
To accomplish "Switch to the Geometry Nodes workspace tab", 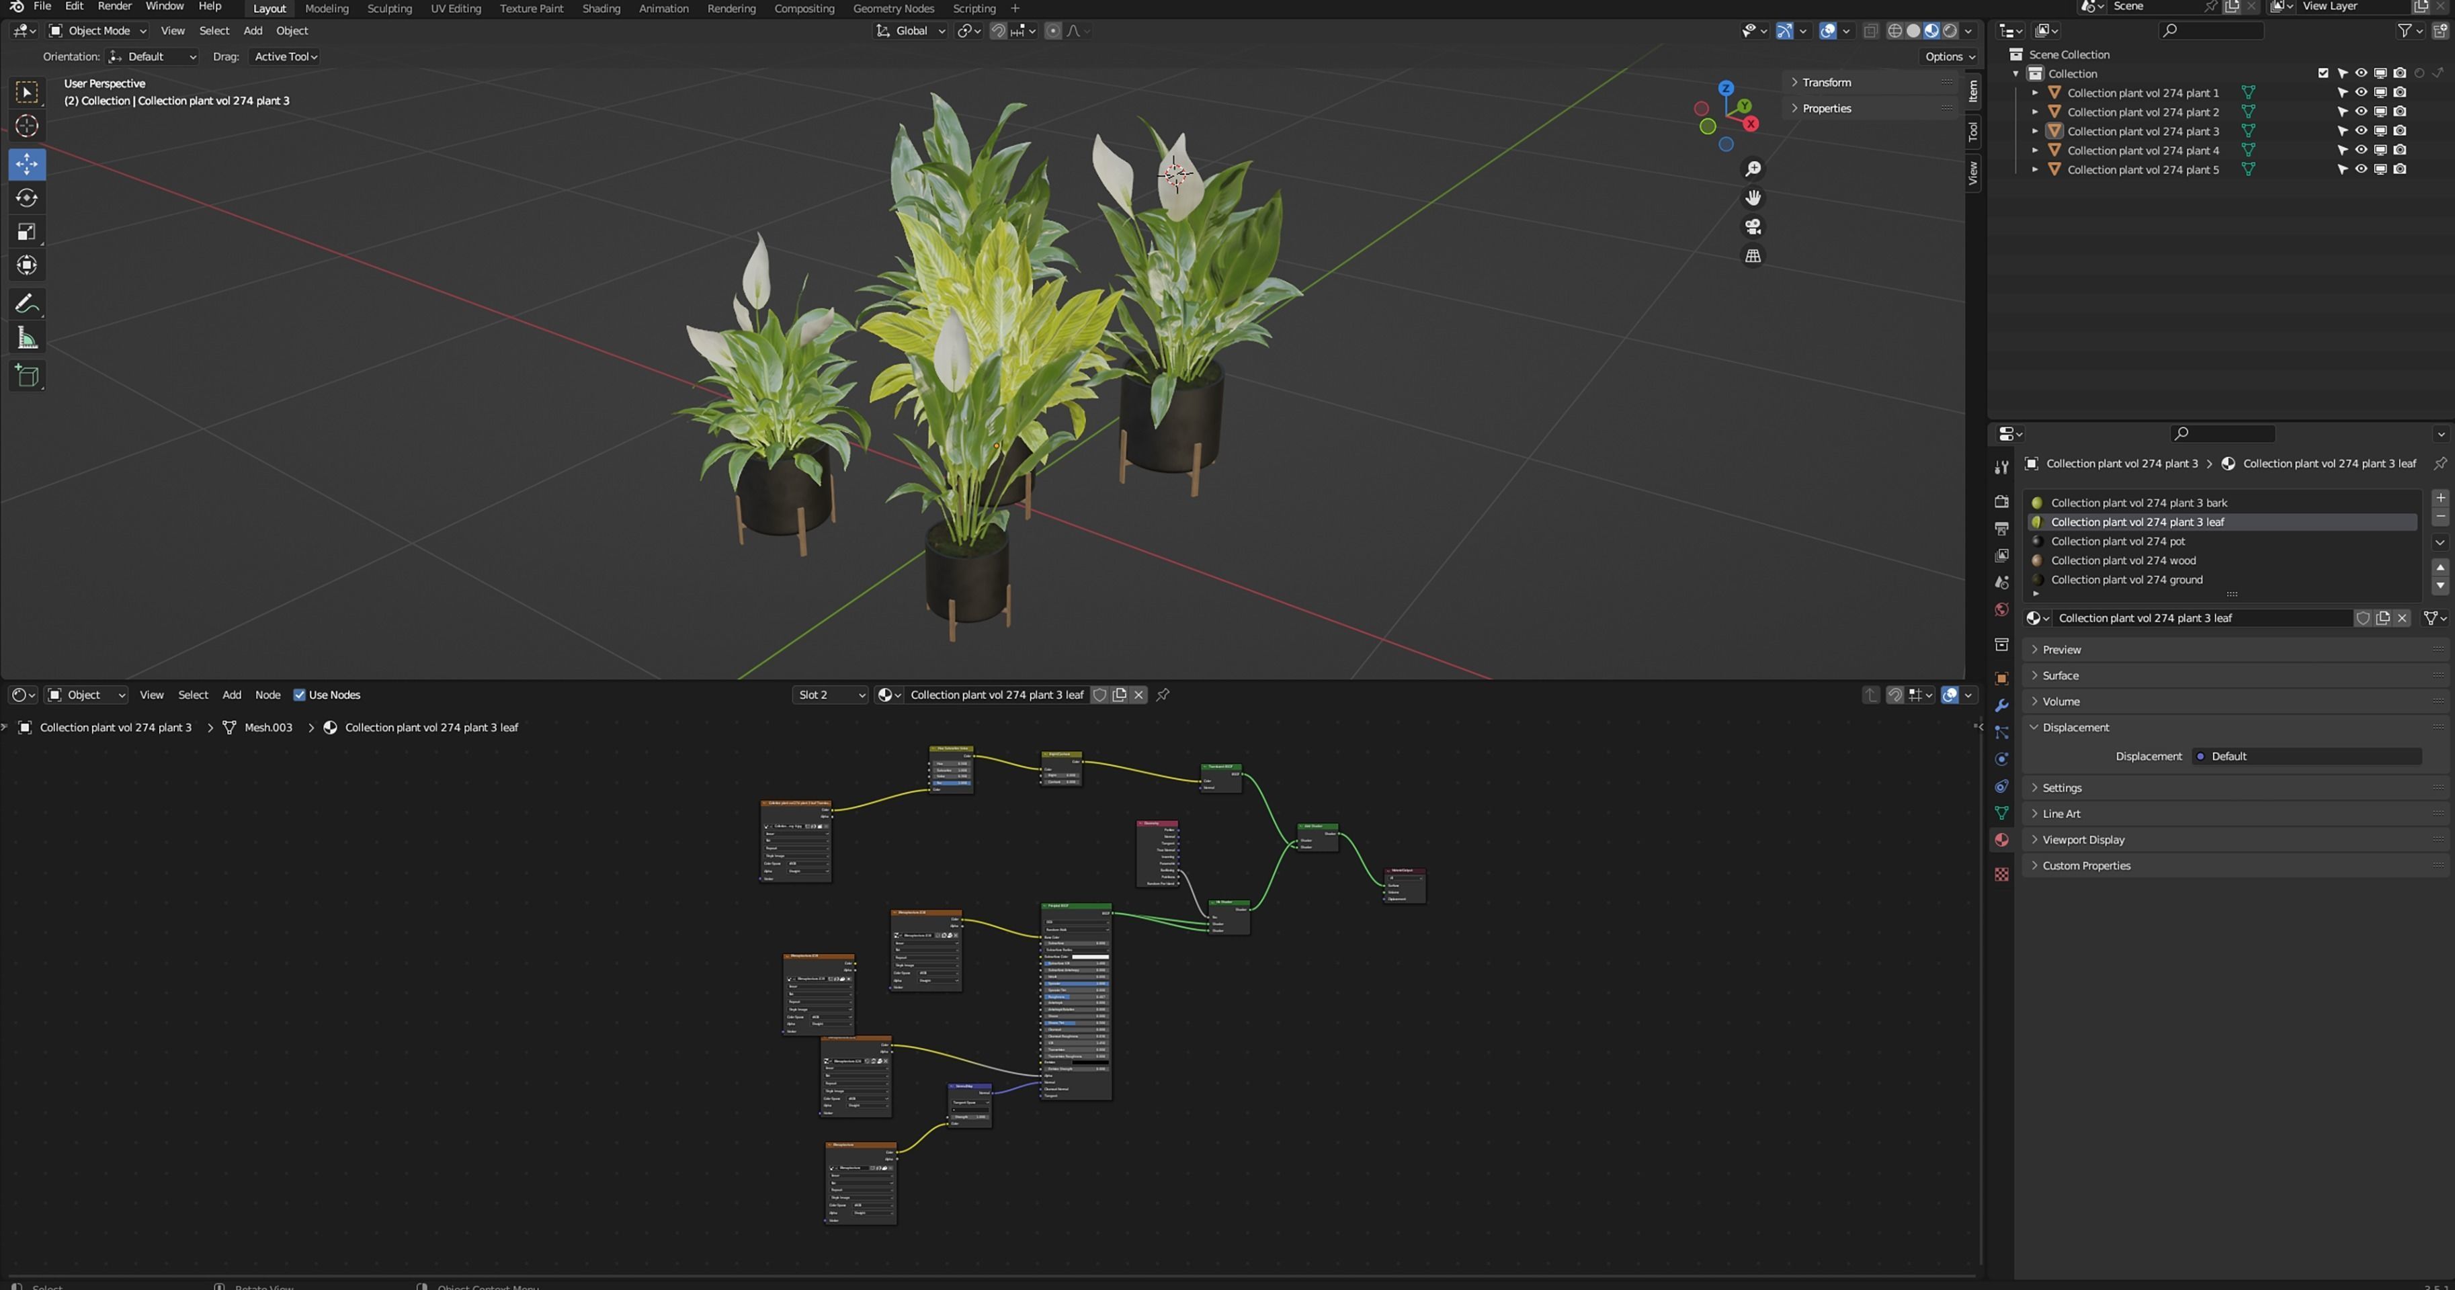I will coord(893,9).
